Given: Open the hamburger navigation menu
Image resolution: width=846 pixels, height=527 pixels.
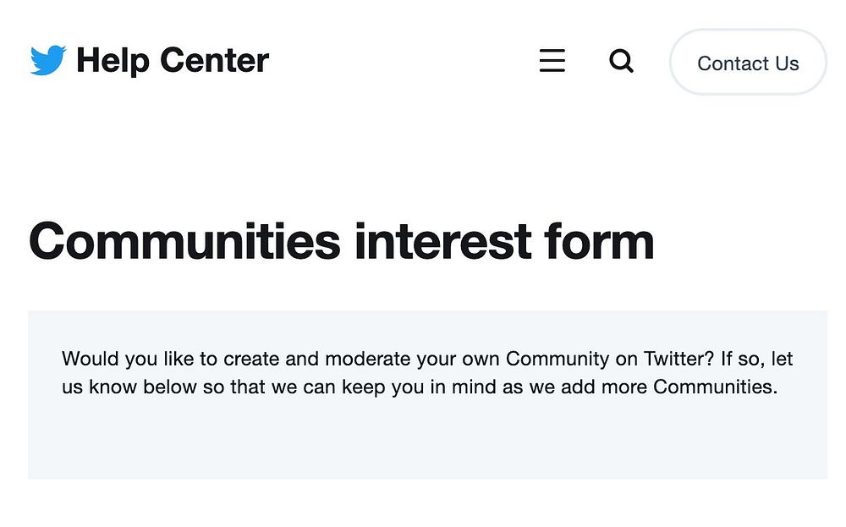Looking at the screenshot, I should point(552,61).
